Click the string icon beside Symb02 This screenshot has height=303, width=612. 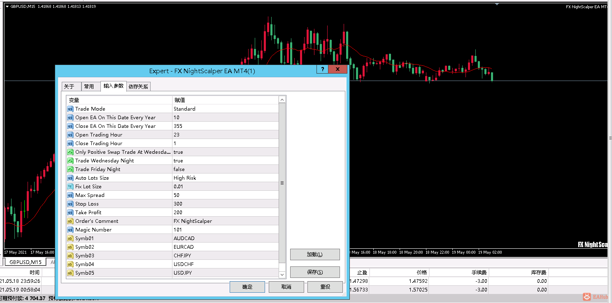coord(70,247)
